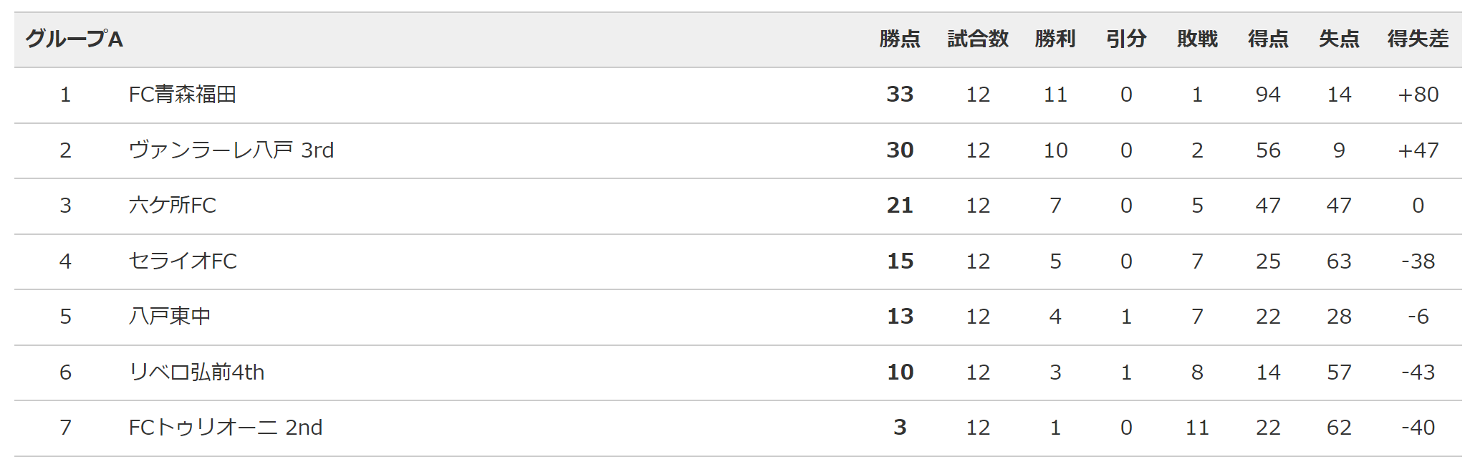Click the 得失差 column header

pyautogui.click(x=1418, y=39)
